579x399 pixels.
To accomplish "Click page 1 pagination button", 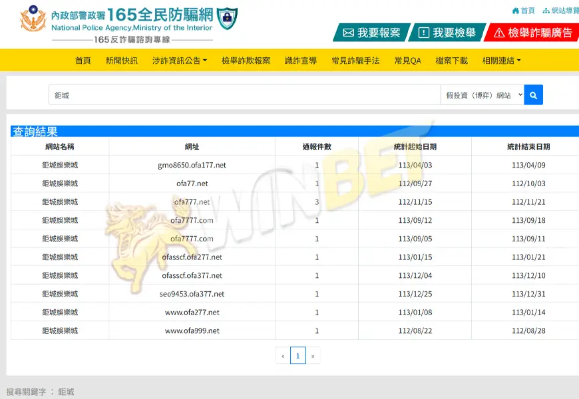I will tap(297, 356).
